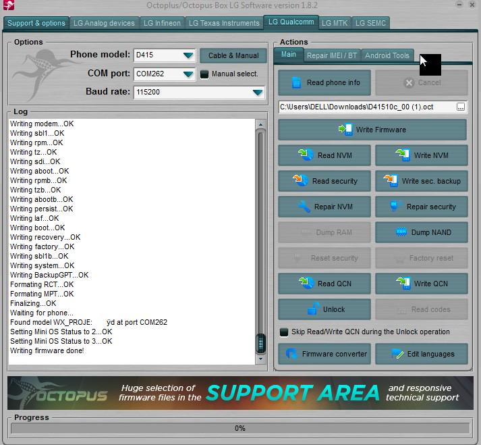
Task: Click log line 'Writing system...OK'
Action: [x=42, y=265]
